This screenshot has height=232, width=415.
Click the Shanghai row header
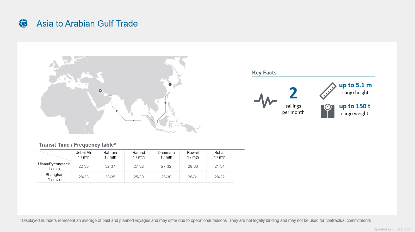(54, 177)
